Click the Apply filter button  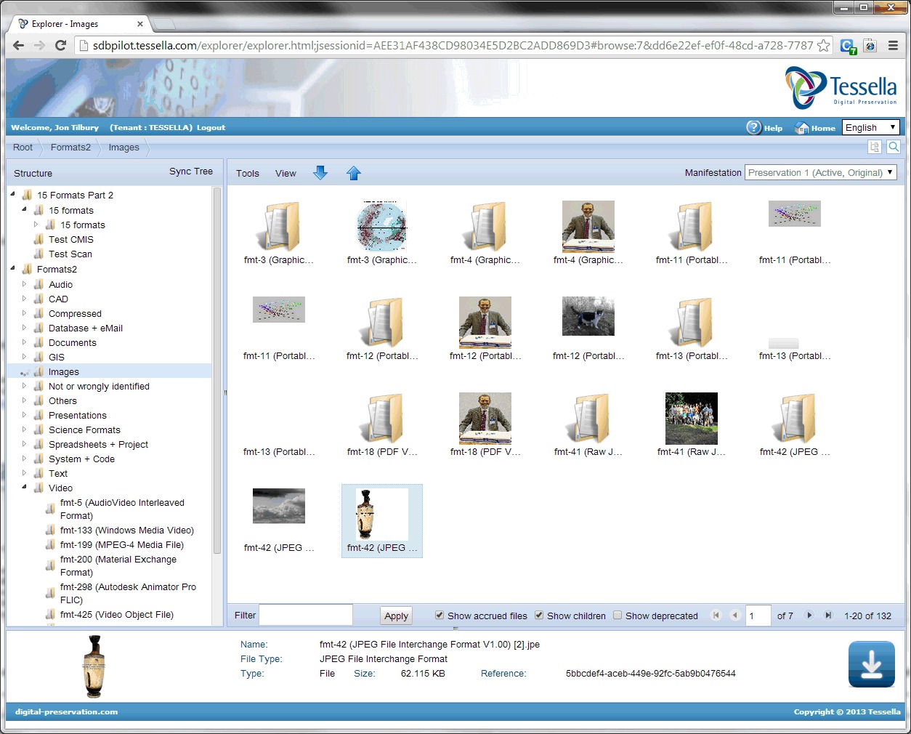[x=396, y=616]
